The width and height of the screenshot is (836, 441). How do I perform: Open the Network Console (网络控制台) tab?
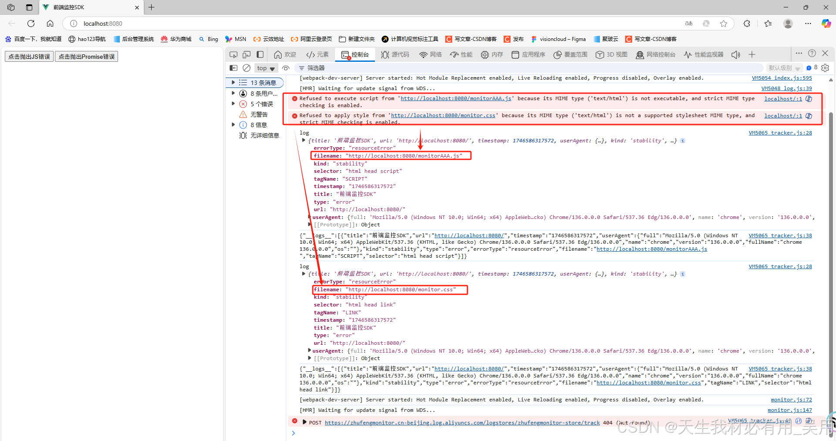tap(656, 55)
